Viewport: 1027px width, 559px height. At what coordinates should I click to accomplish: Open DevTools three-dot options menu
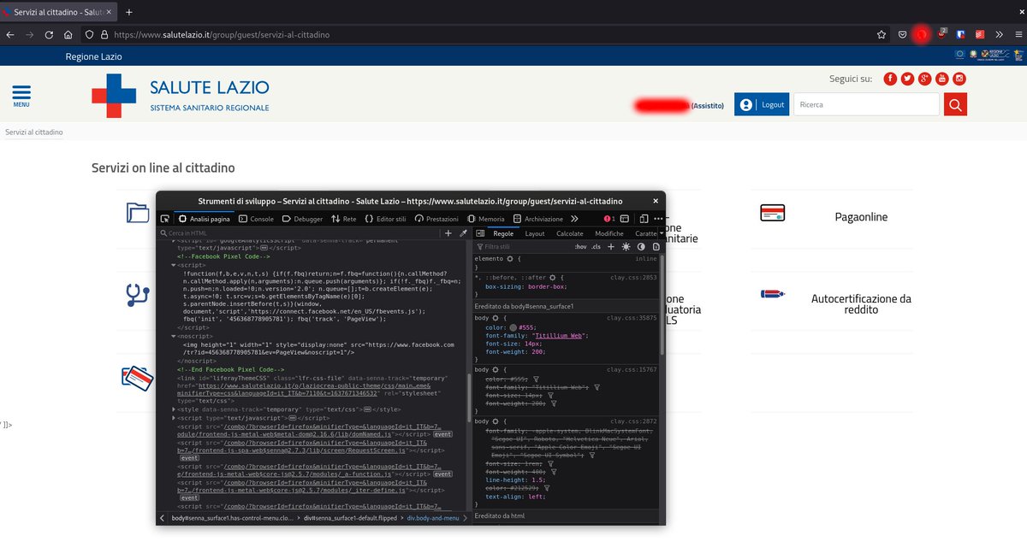[x=657, y=219]
